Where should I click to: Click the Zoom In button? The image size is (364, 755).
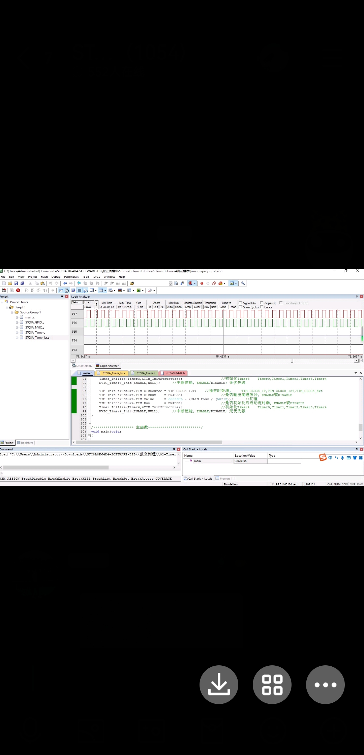click(x=150, y=307)
